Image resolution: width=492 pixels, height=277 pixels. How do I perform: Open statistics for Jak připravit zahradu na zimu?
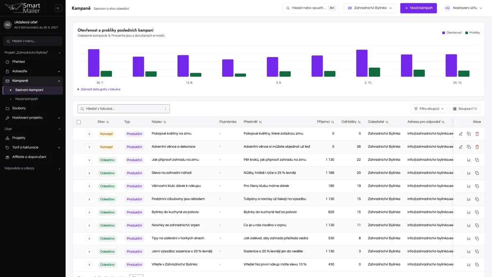click(469, 160)
